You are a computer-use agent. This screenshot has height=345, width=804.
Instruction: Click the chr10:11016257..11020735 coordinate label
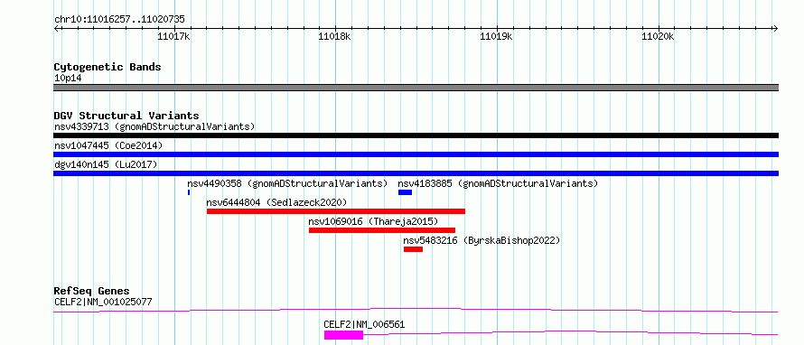pyautogui.click(x=119, y=20)
